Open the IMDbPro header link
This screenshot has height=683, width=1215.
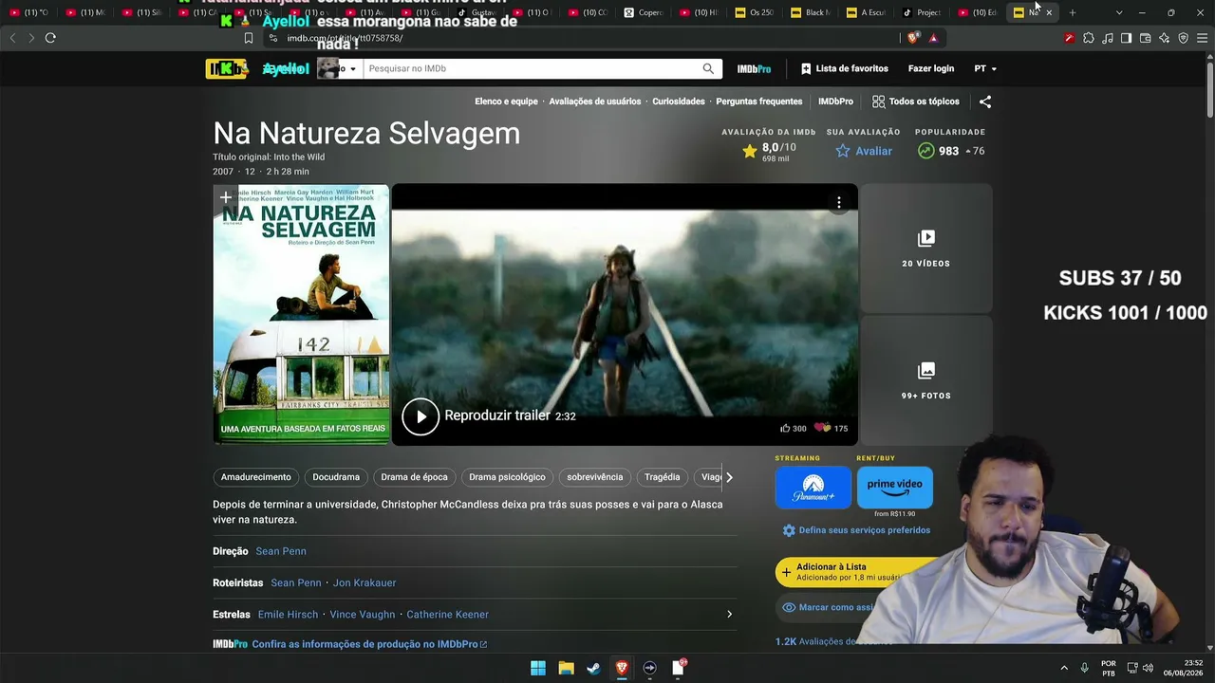click(754, 68)
